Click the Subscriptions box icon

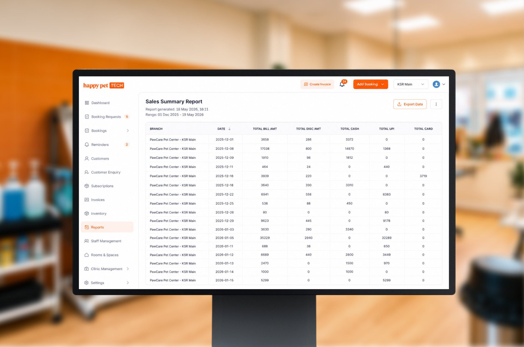pos(87,186)
